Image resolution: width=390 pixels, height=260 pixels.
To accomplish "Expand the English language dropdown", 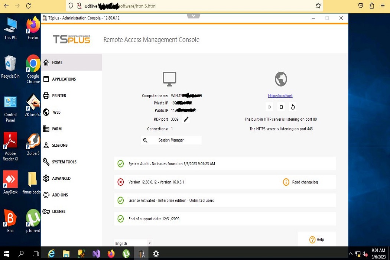I will (x=150, y=243).
